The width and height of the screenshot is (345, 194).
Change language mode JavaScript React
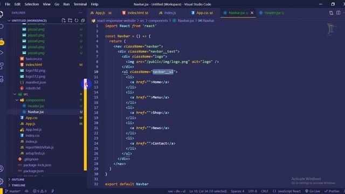click(x=286, y=191)
